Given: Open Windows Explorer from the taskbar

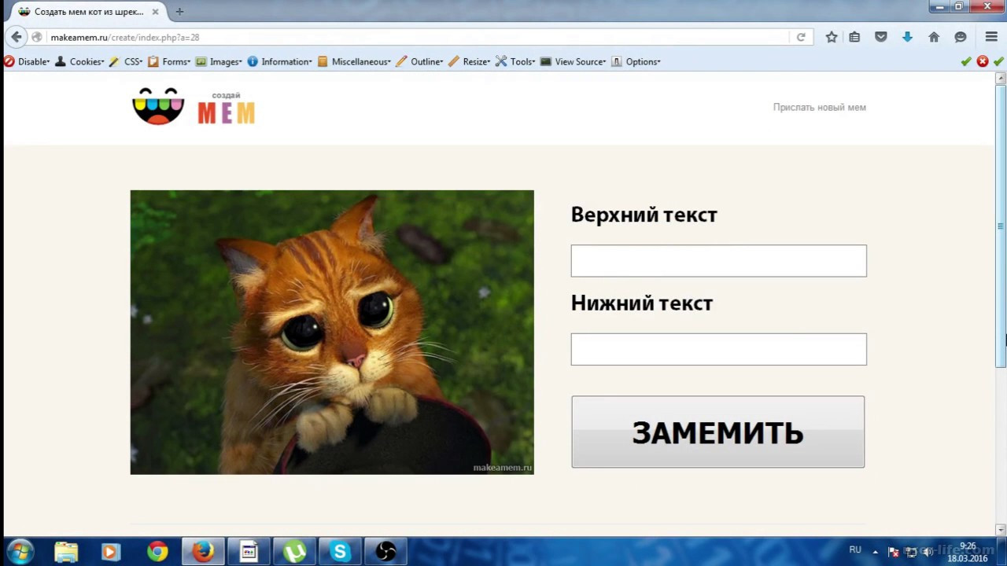Looking at the screenshot, I should tap(66, 552).
